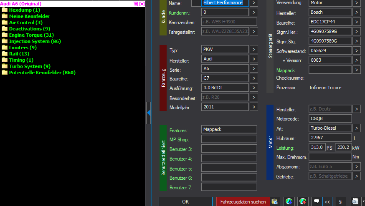Viewport: 365px width, 206px height.
Task: Click the Motorcode field containing CGQB
Action: coord(330,118)
